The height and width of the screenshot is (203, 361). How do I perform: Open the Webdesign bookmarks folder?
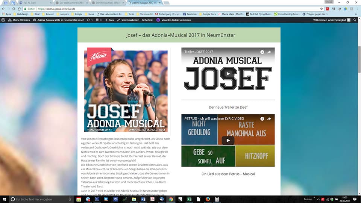click(x=21, y=14)
